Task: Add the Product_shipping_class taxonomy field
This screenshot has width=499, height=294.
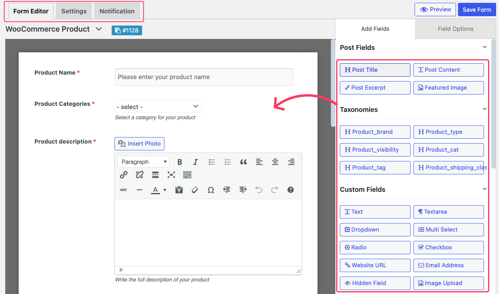Action: coord(449,167)
